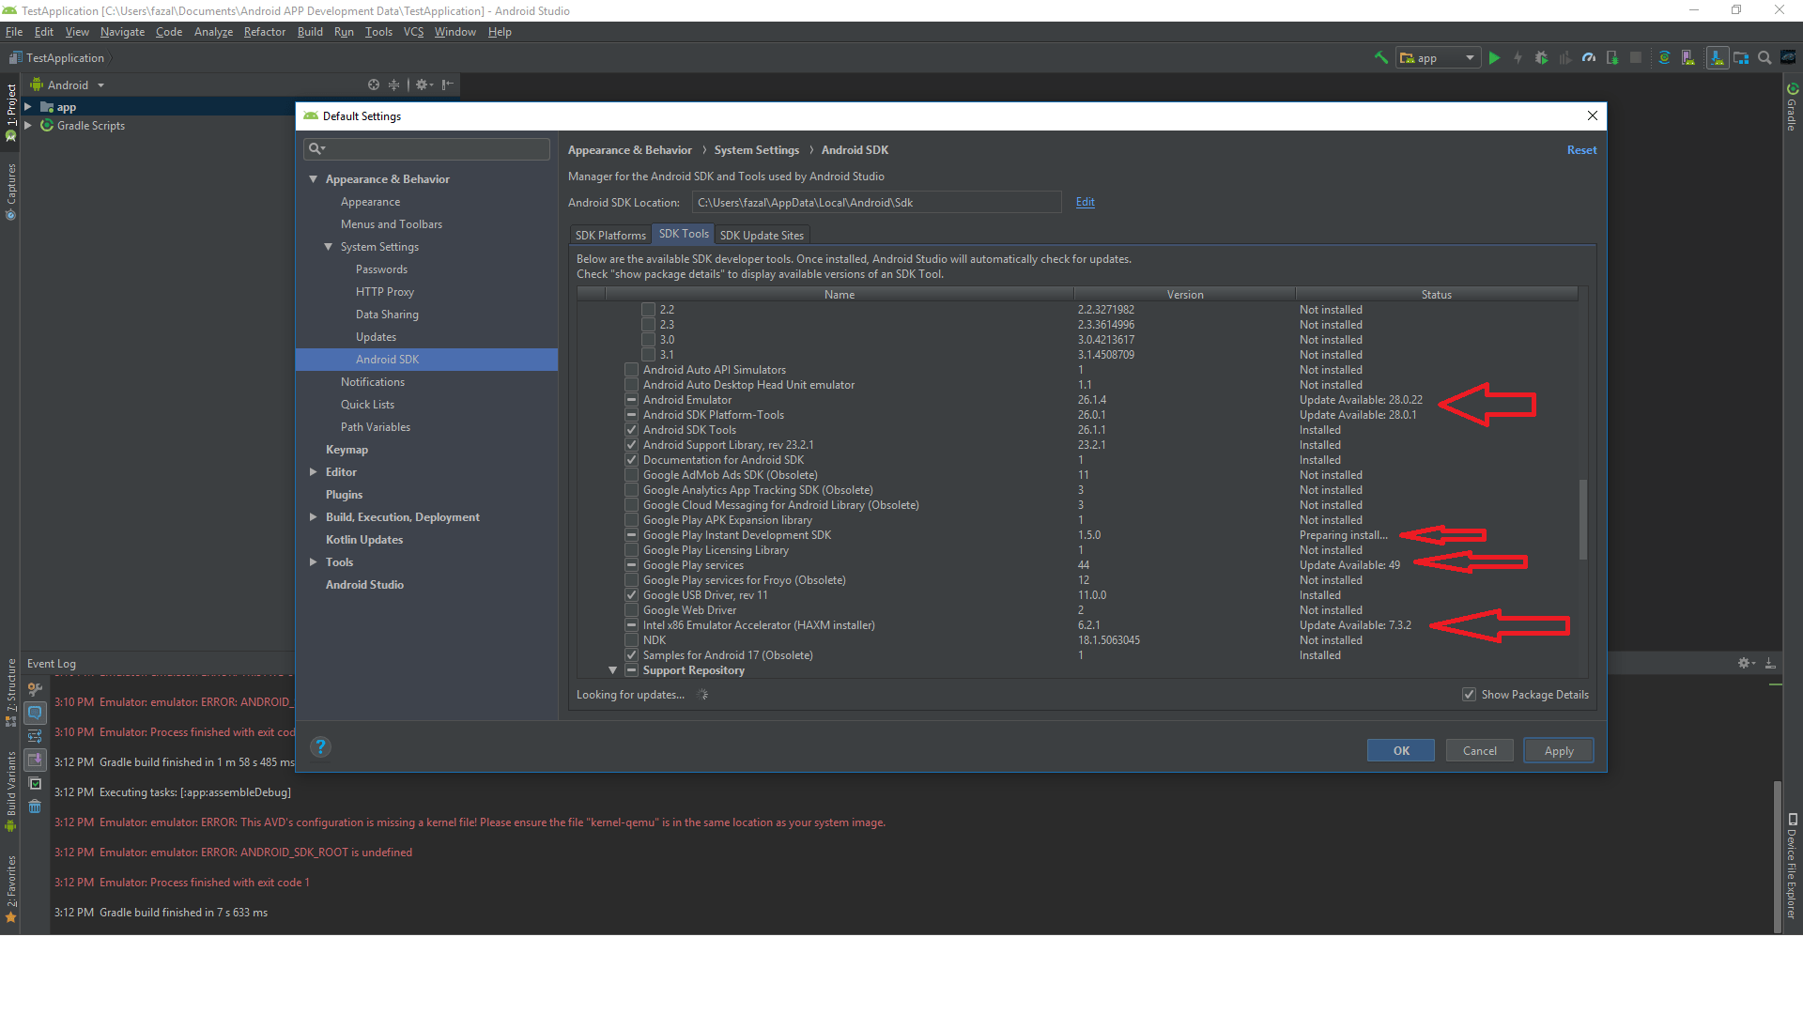
Task: Switch to the SDK Platforms tab
Action: point(610,235)
